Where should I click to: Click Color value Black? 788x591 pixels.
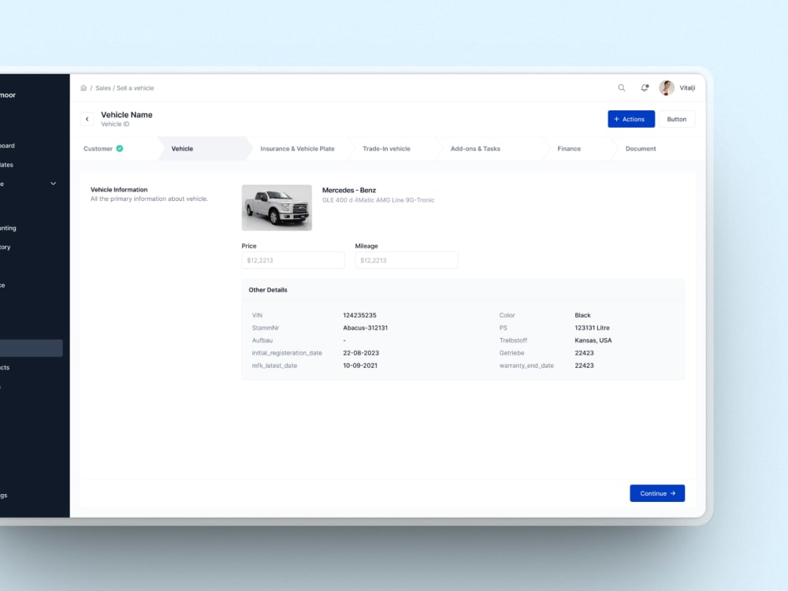pos(582,315)
